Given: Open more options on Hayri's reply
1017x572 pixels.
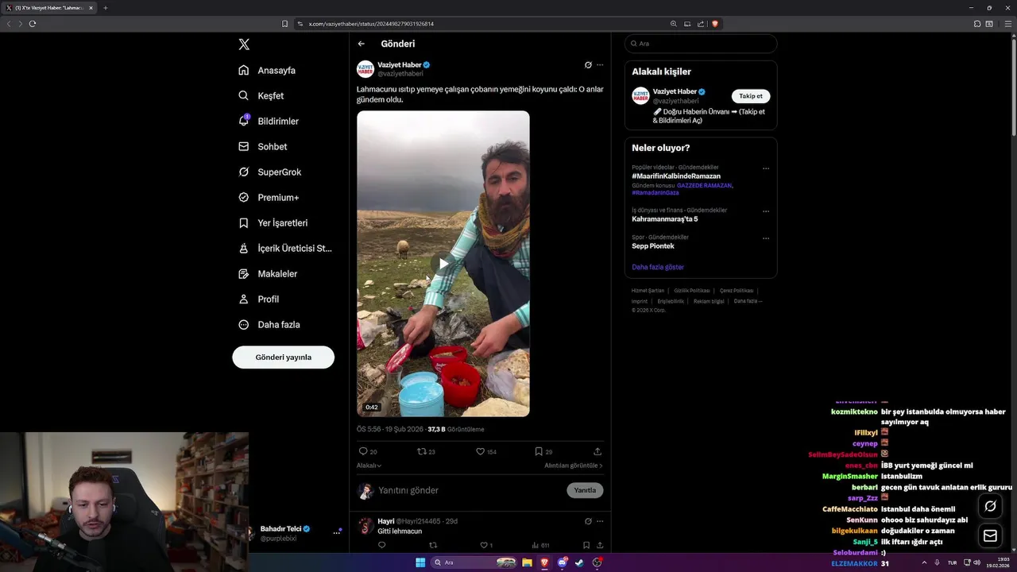Looking at the screenshot, I should (600, 521).
